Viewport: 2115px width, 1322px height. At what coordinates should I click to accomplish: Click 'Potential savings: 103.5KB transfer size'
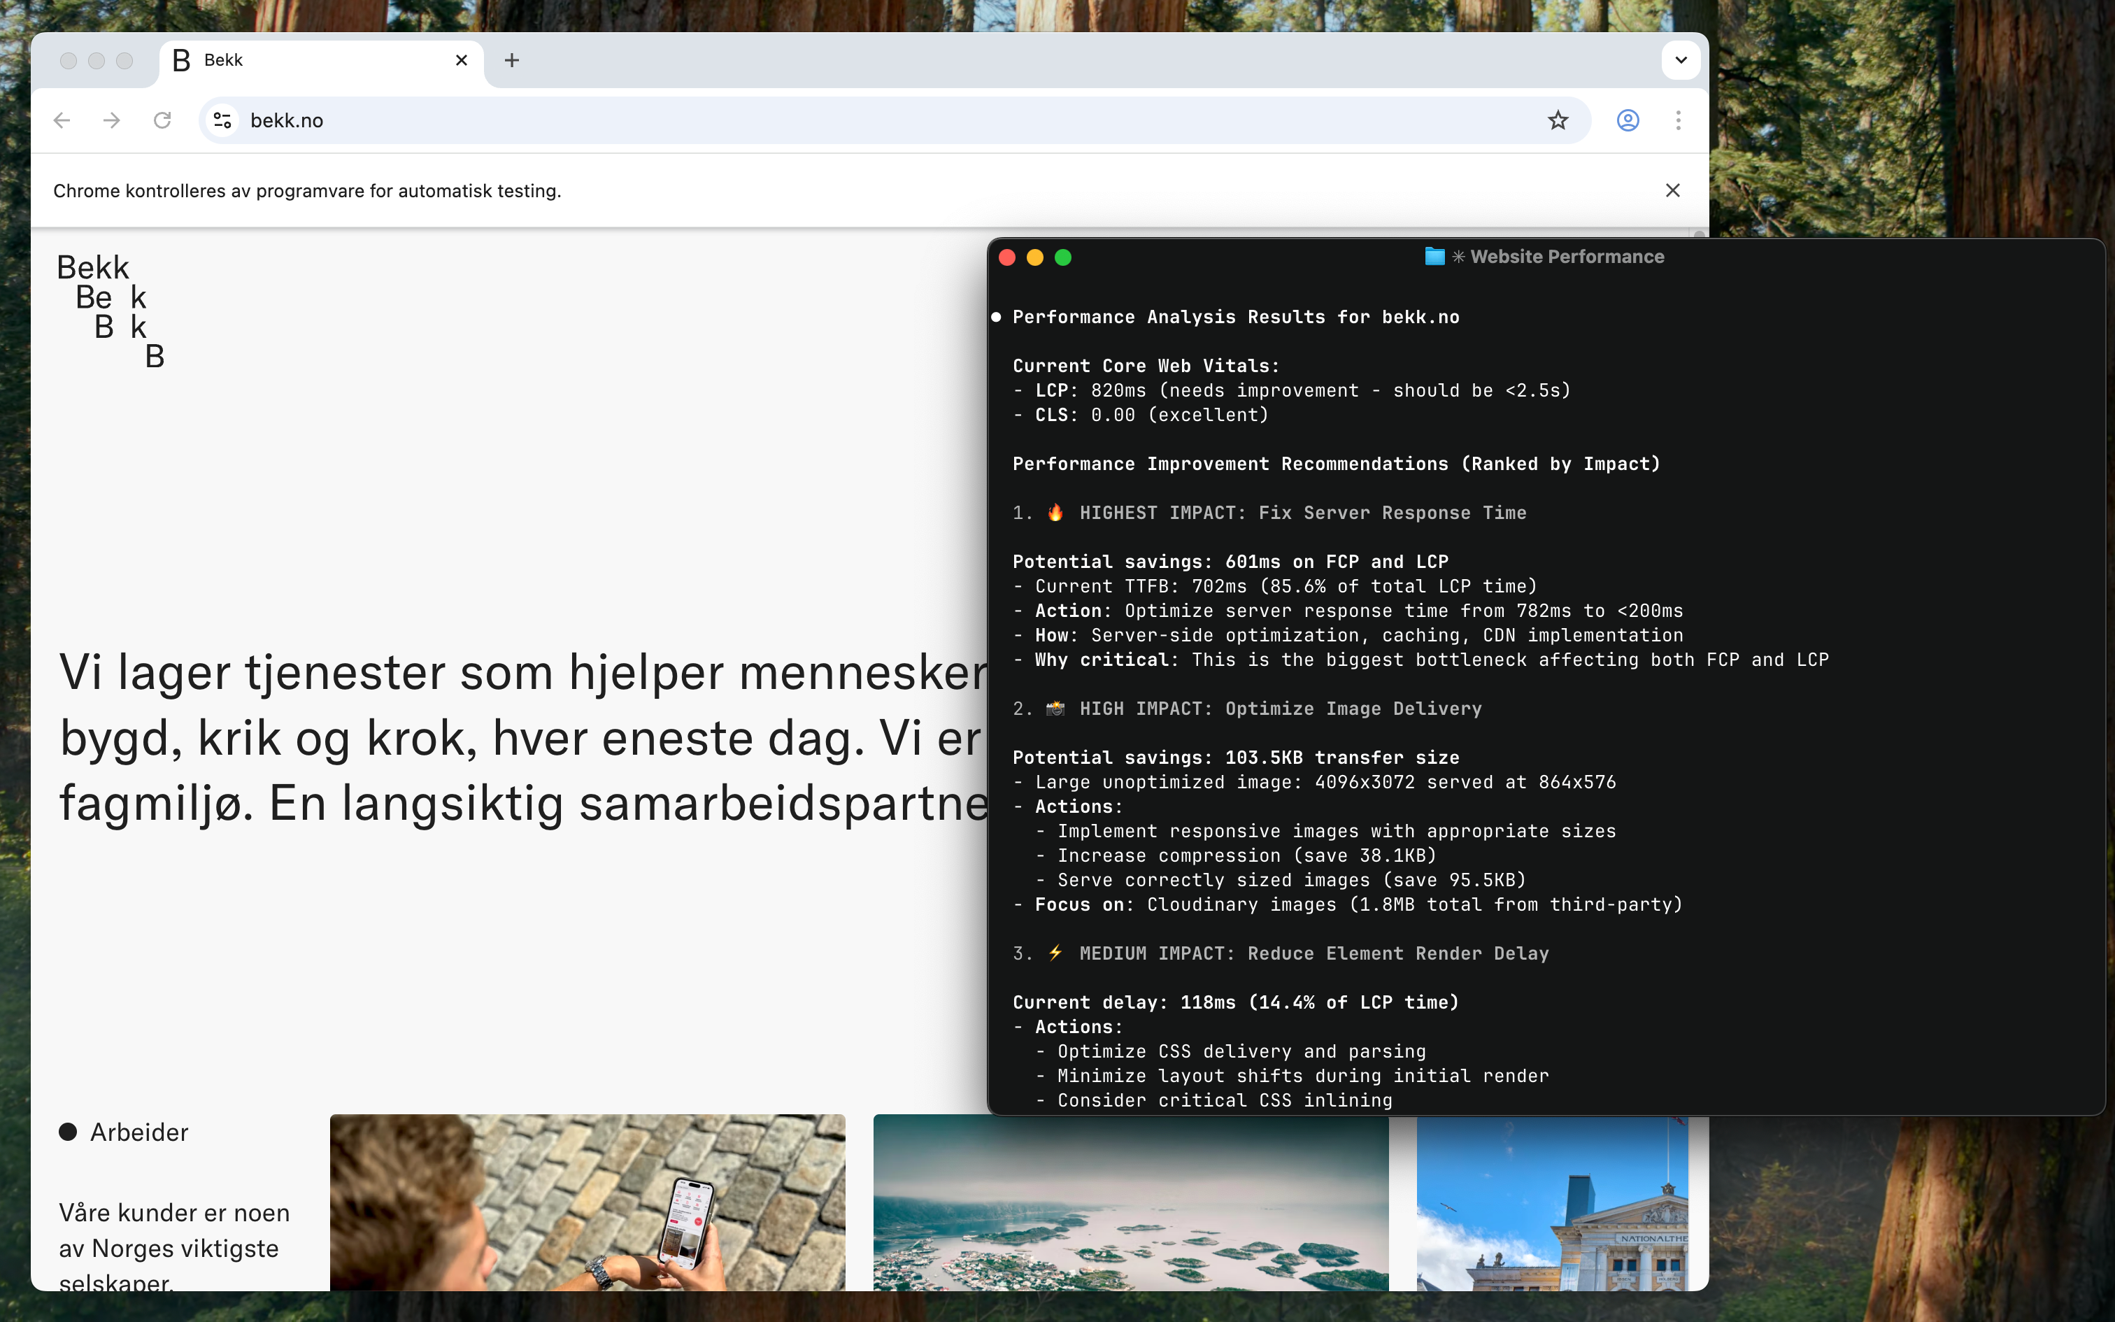[x=1236, y=758]
